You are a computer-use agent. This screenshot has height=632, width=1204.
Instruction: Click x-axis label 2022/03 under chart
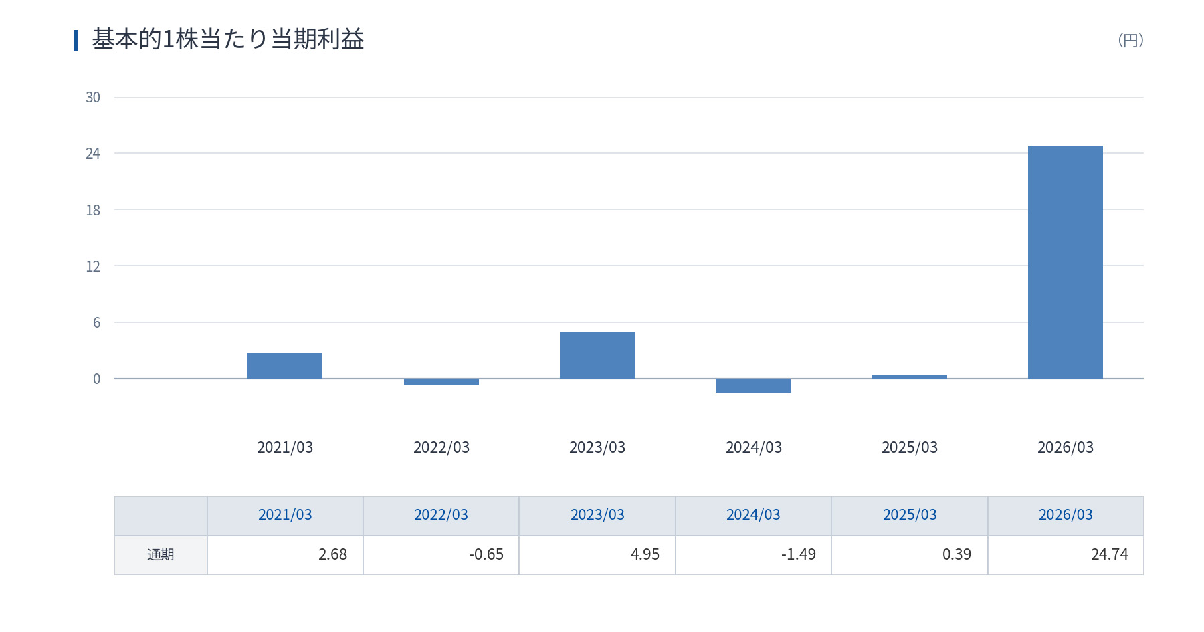click(441, 447)
